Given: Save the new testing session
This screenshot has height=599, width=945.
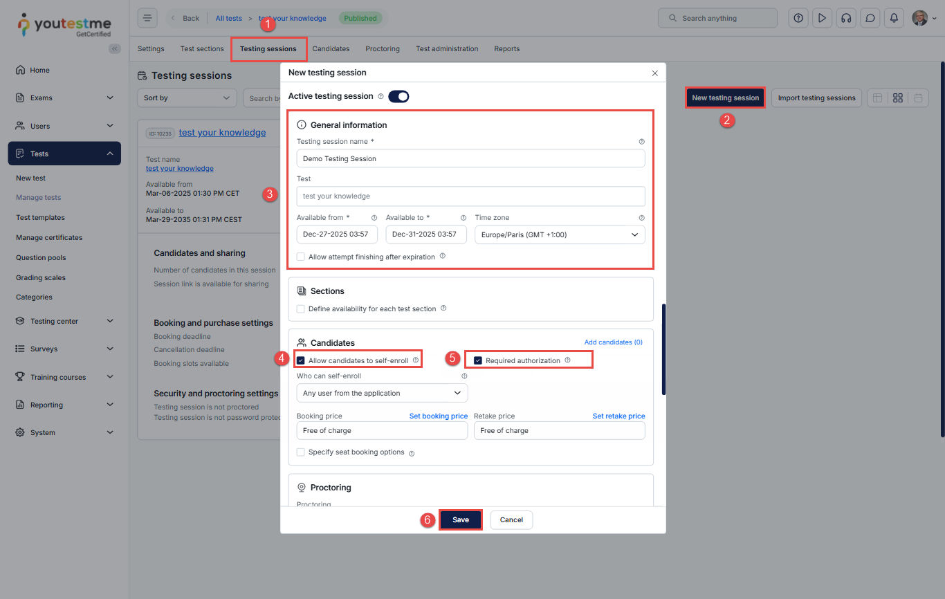Looking at the screenshot, I should pyautogui.click(x=461, y=520).
